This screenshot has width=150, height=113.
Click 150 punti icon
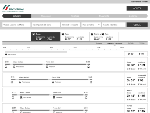(x=139, y=69)
